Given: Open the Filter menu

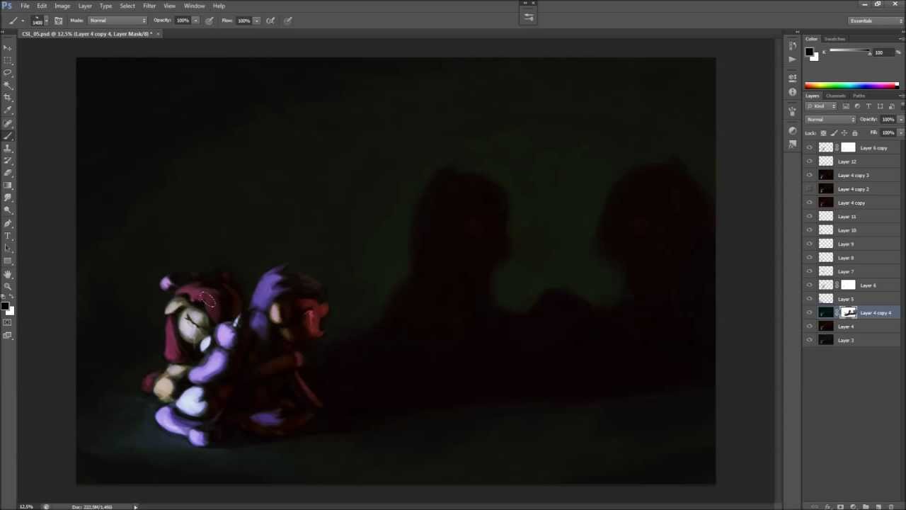Looking at the screenshot, I should pos(149,6).
